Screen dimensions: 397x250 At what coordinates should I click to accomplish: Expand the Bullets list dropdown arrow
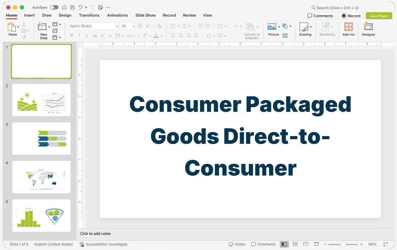coord(178,26)
